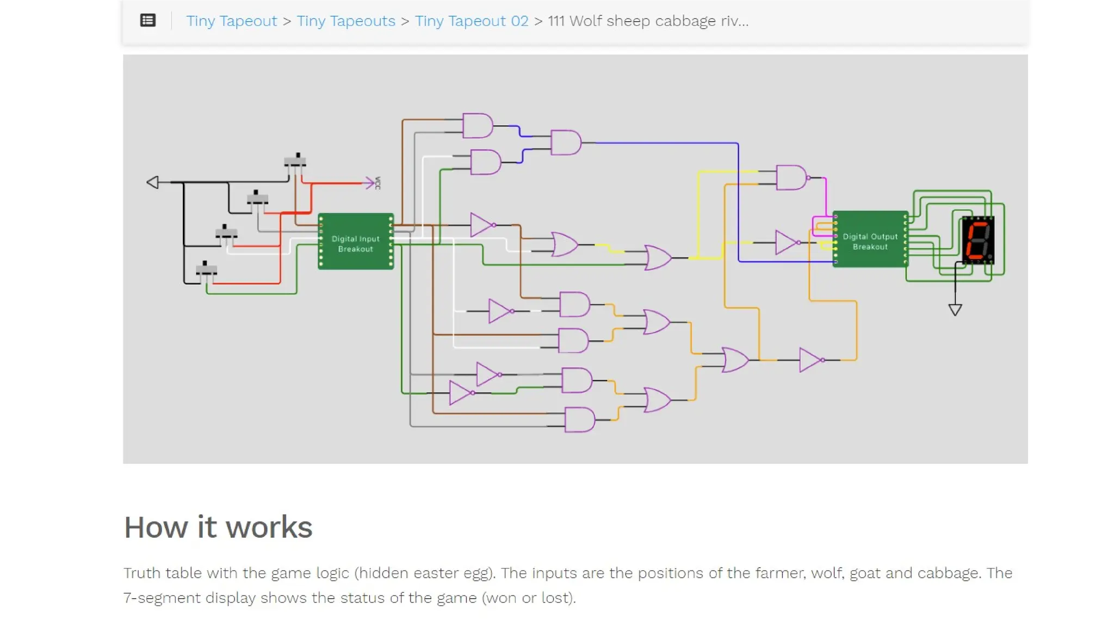Open the Tiny Tapeouts breadcrumb link

point(345,21)
